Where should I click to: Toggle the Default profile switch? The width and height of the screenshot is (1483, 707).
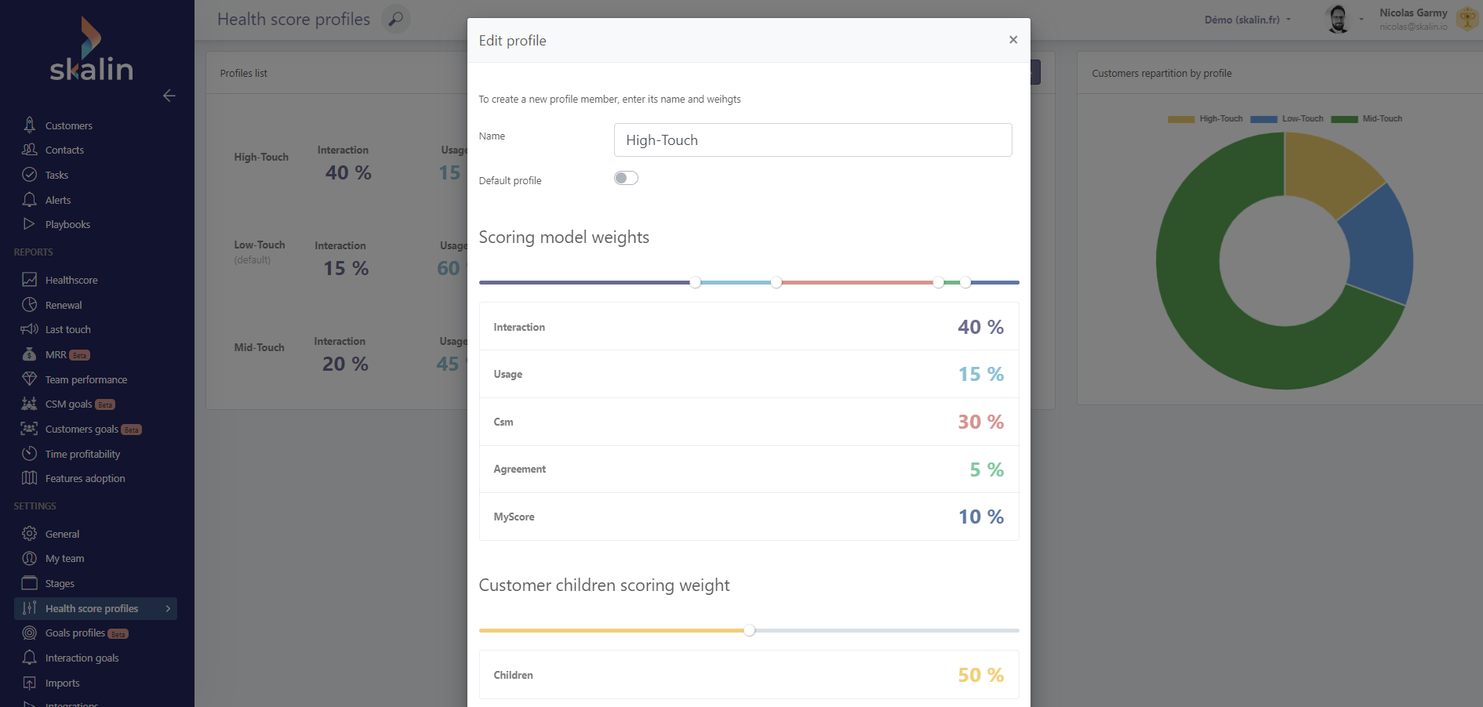pyautogui.click(x=626, y=179)
